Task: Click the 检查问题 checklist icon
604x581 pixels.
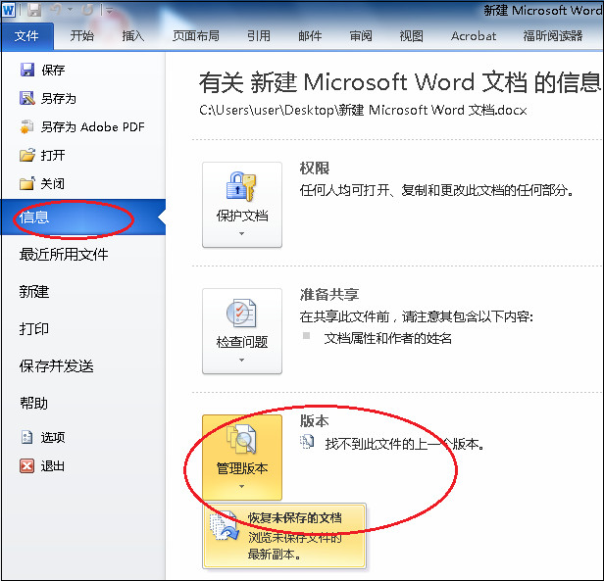Action: [x=241, y=313]
